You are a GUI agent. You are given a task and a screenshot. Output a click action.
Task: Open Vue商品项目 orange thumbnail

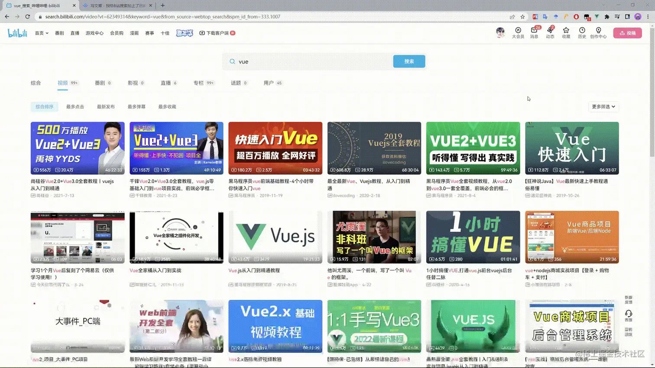572,237
